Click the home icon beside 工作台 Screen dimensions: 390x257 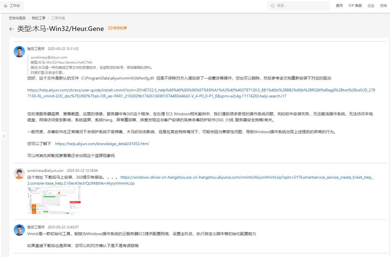click(6, 6)
